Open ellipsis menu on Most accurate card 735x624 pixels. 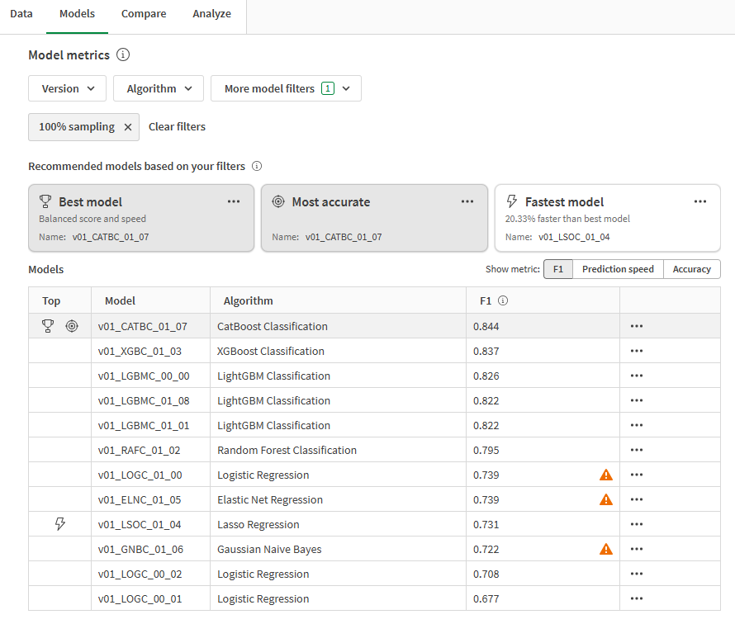pos(467,201)
